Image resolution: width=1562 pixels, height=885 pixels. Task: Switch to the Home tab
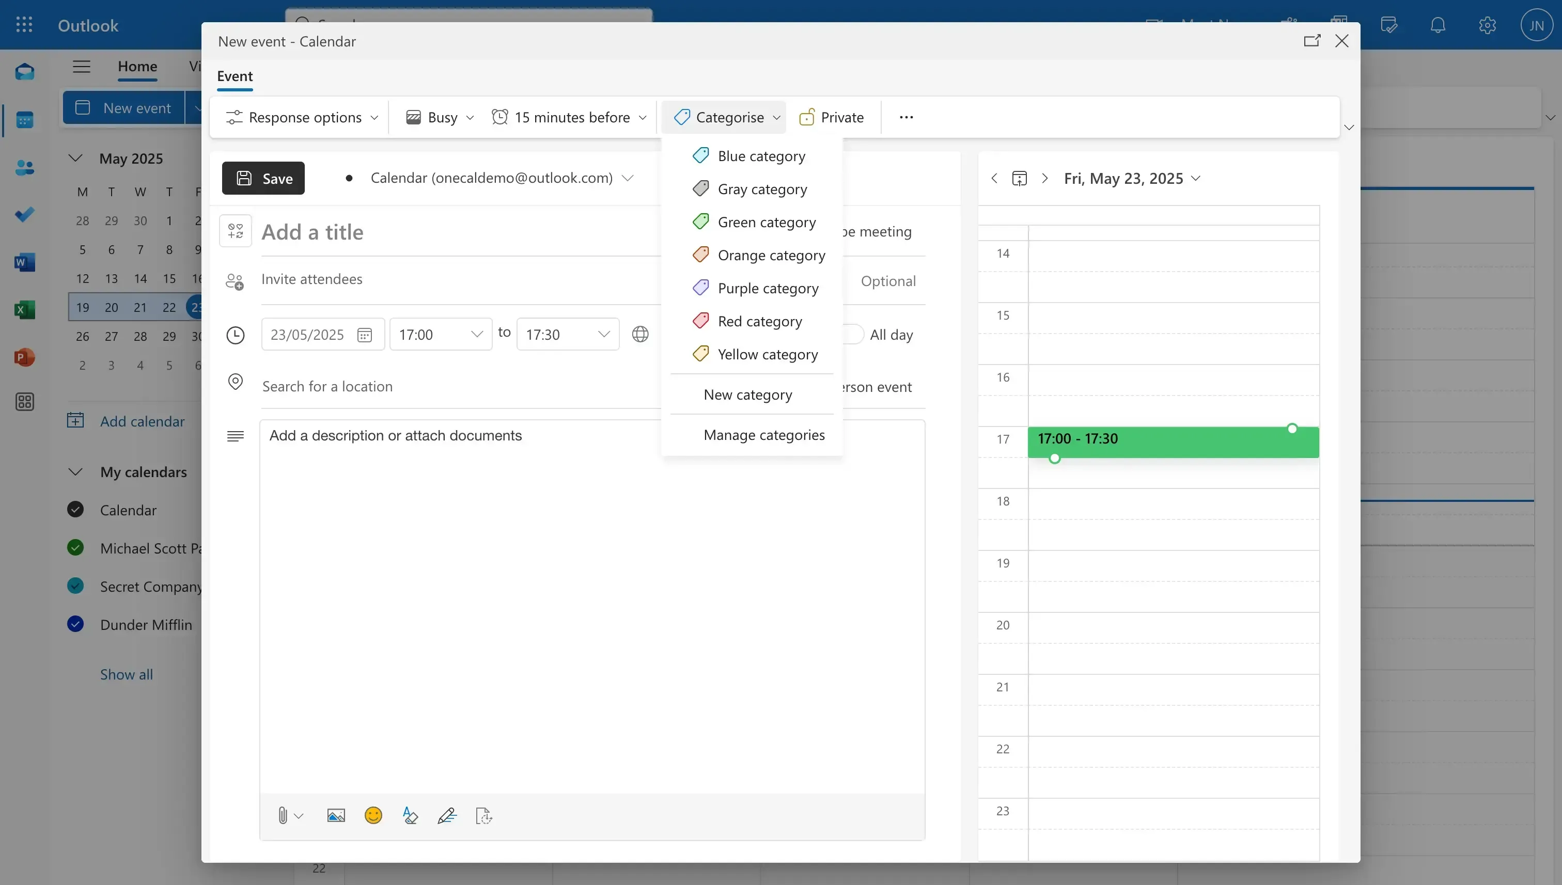[x=137, y=68]
